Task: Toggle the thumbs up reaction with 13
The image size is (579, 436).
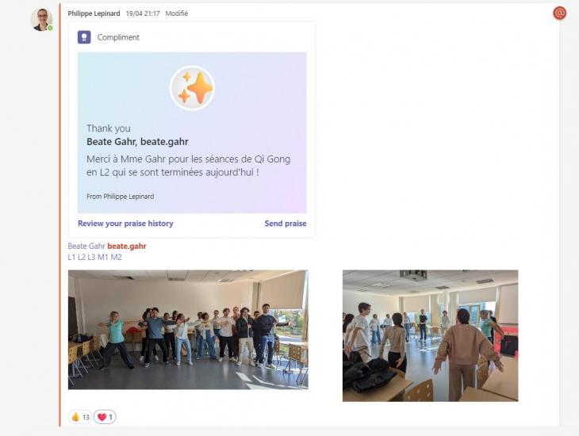Action: [x=80, y=417]
